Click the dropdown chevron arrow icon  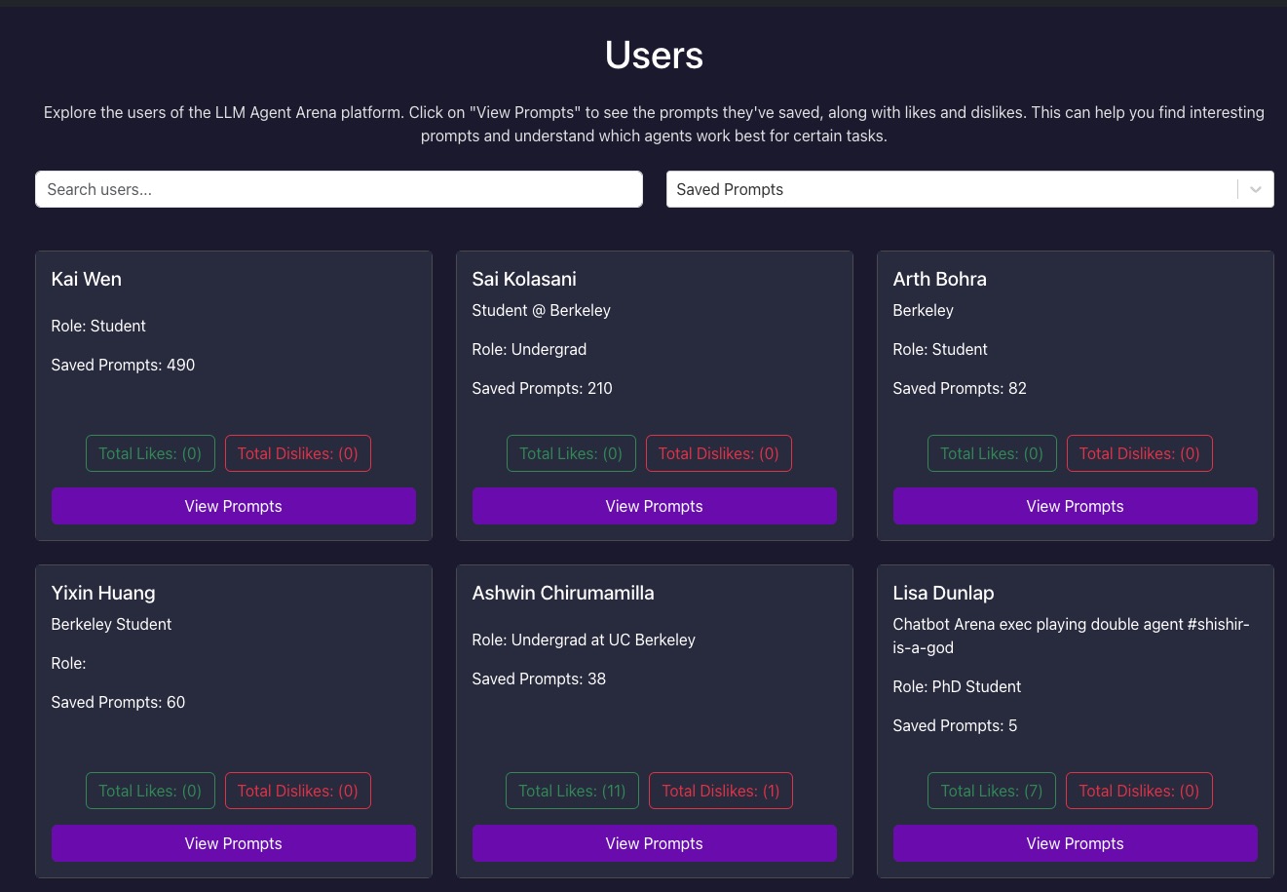click(1256, 189)
